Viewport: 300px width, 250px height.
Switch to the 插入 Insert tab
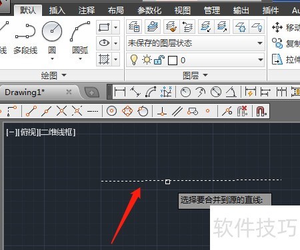(x=57, y=10)
